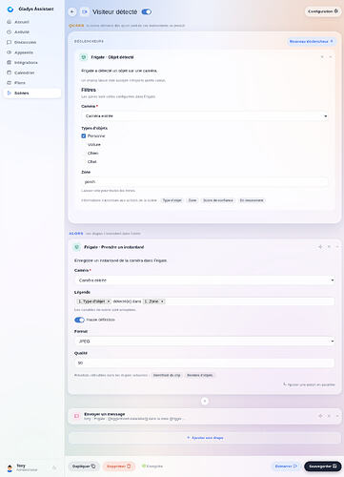Open the Format dropdown showing JPEG
The image size is (344, 477).
[x=205, y=342]
